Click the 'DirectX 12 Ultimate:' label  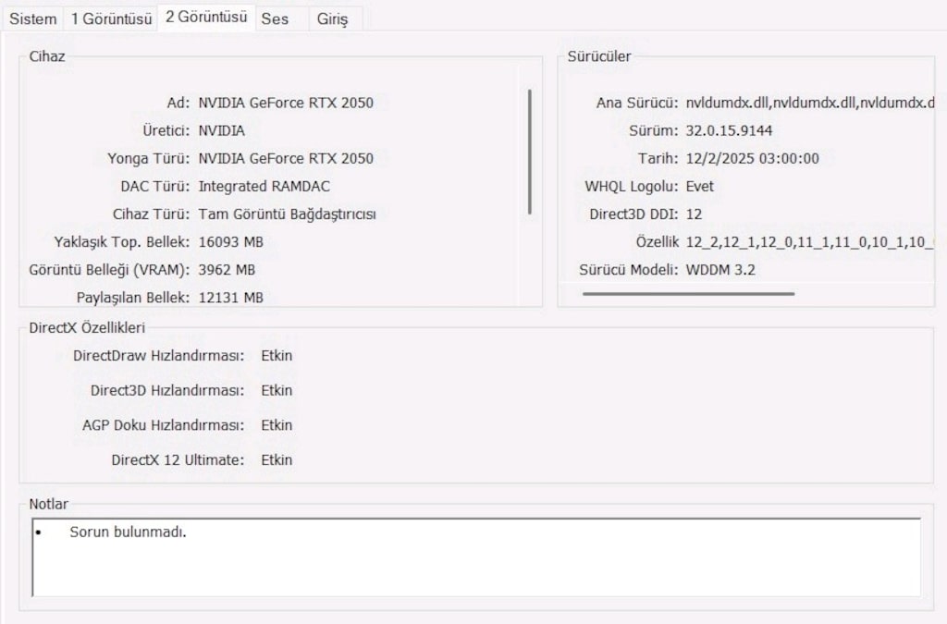(x=178, y=459)
